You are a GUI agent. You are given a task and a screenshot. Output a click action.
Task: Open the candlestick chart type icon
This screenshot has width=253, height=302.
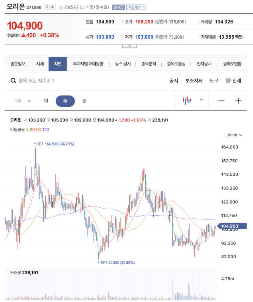[187, 100]
